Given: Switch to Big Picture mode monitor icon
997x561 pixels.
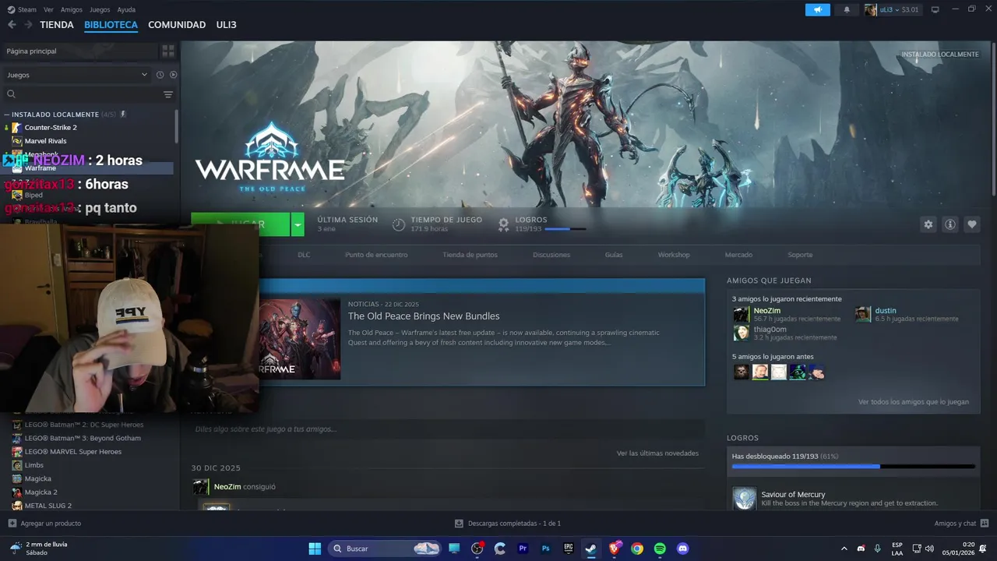Looking at the screenshot, I should tap(935, 9).
